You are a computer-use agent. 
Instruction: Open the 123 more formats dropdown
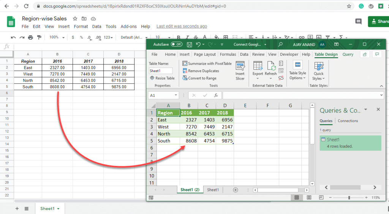coord(108,37)
